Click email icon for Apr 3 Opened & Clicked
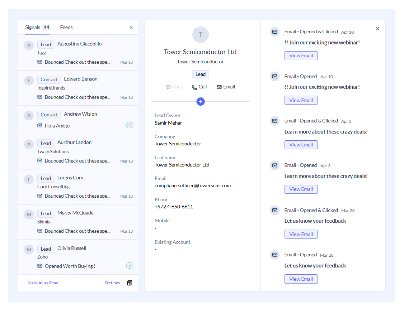404x309 pixels. (x=275, y=121)
